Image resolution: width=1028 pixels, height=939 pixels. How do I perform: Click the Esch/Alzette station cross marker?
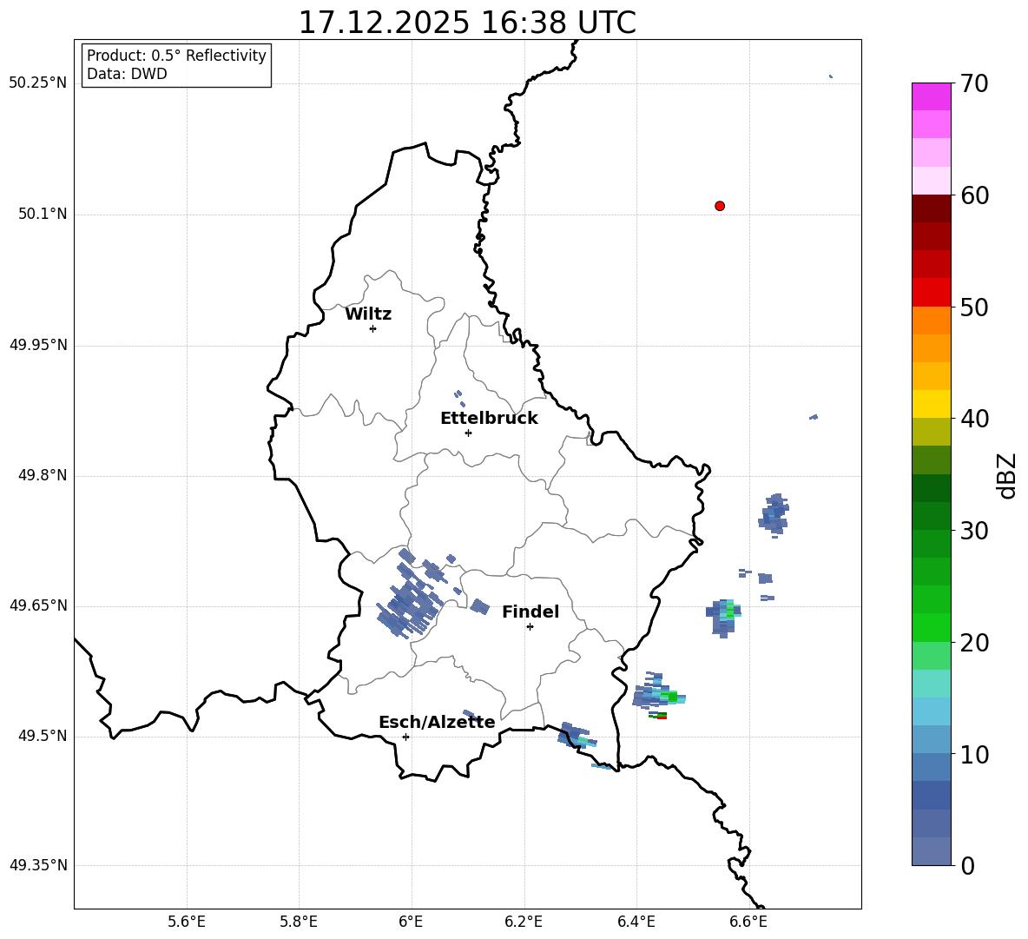[405, 737]
